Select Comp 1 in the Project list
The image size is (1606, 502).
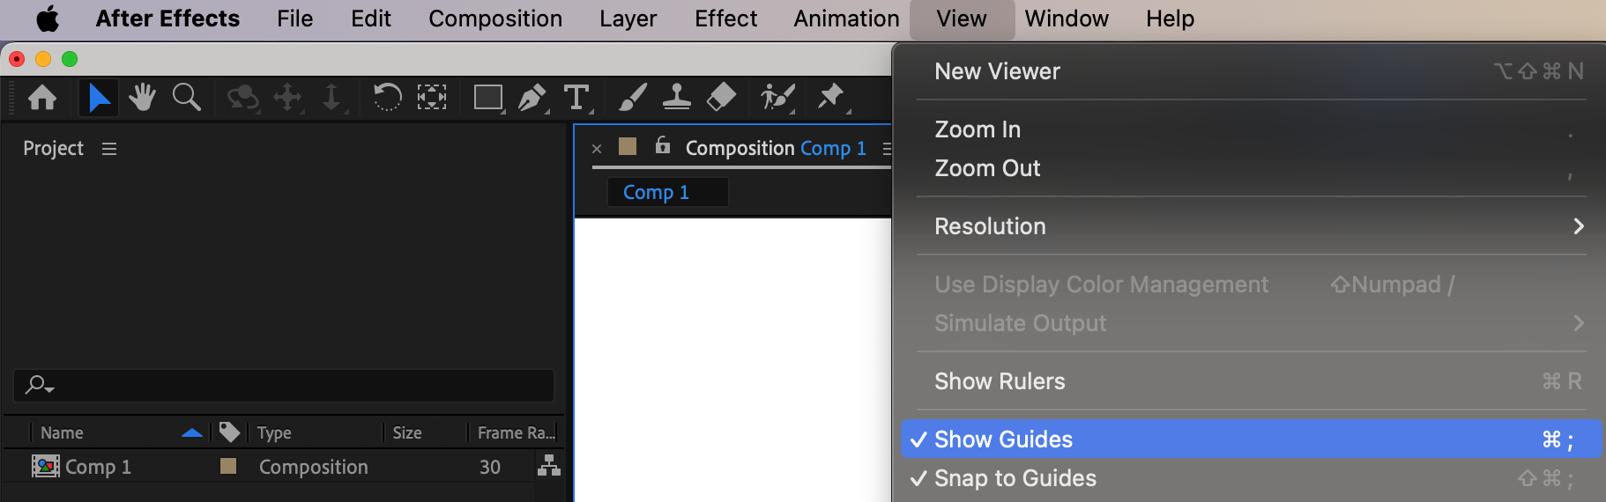tap(98, 467)
